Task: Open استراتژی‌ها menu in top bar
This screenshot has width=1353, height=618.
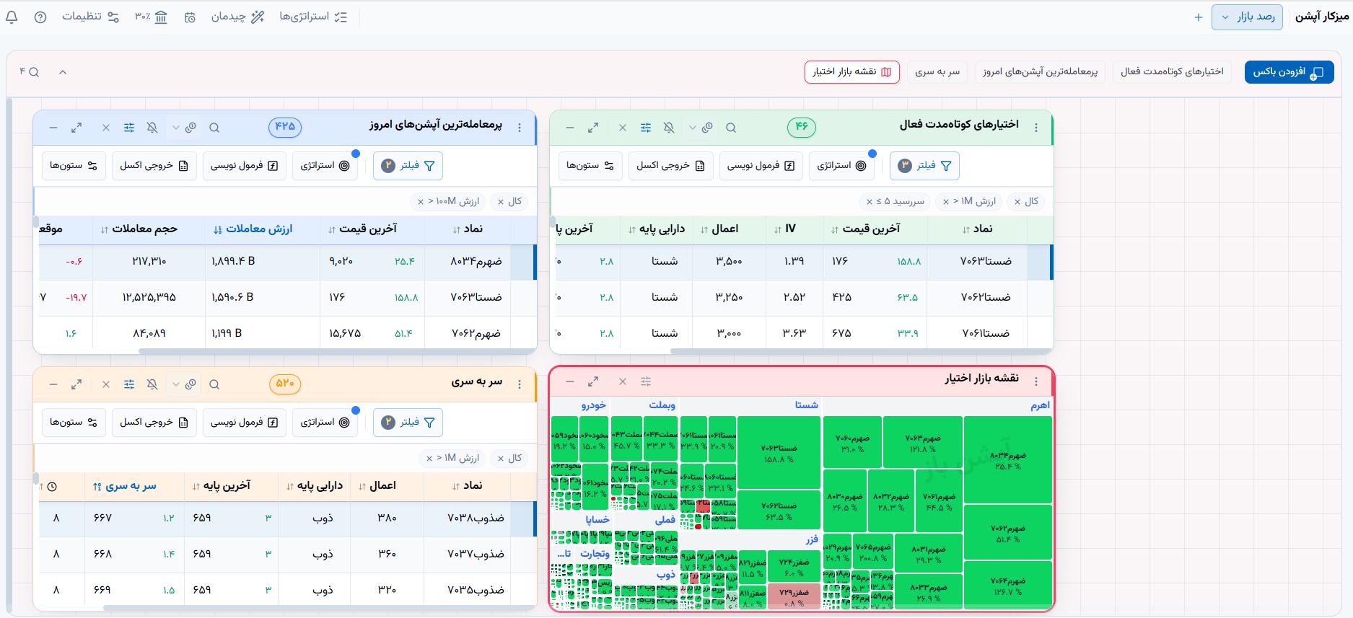Action: (313, 17)
